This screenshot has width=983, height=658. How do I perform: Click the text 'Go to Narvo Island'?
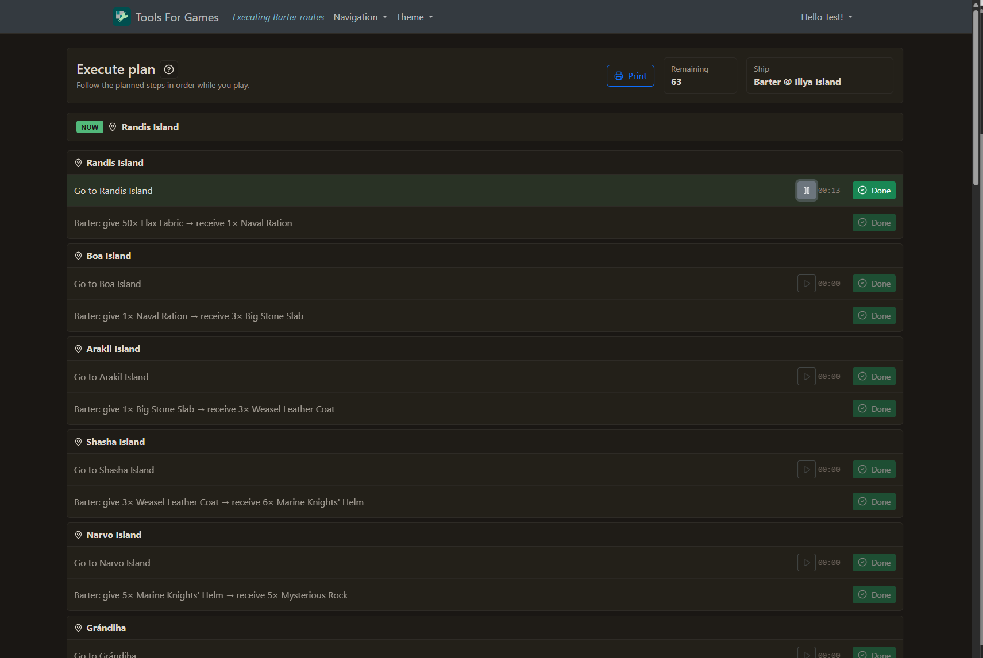coord(112,563)
